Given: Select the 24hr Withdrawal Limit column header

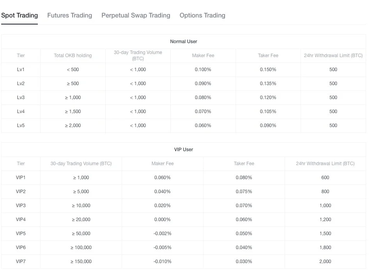Looking at the screenshot, I should 333,56.
